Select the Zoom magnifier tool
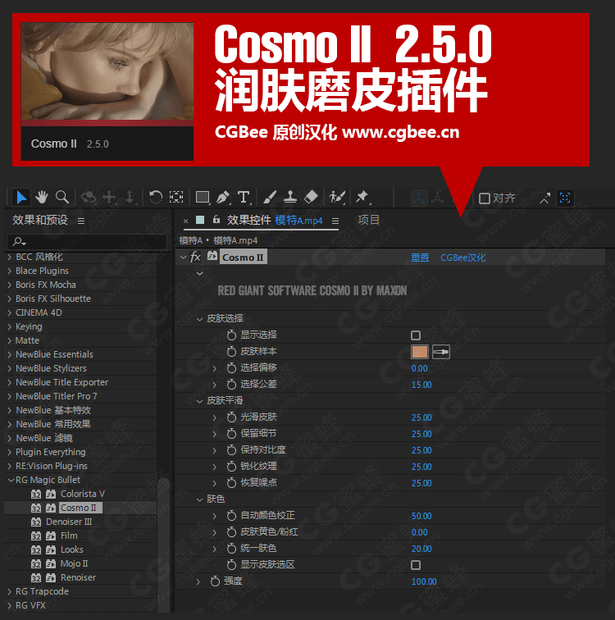The height and width of the screenshot is (620, 615). [62, 197]
